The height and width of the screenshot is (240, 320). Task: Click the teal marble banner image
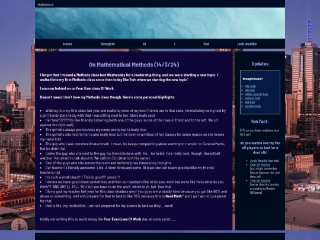[160, 23]
